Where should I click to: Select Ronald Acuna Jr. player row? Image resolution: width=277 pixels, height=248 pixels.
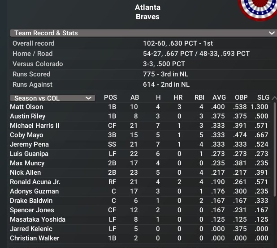pyautogui.click(x=35, y=182)
